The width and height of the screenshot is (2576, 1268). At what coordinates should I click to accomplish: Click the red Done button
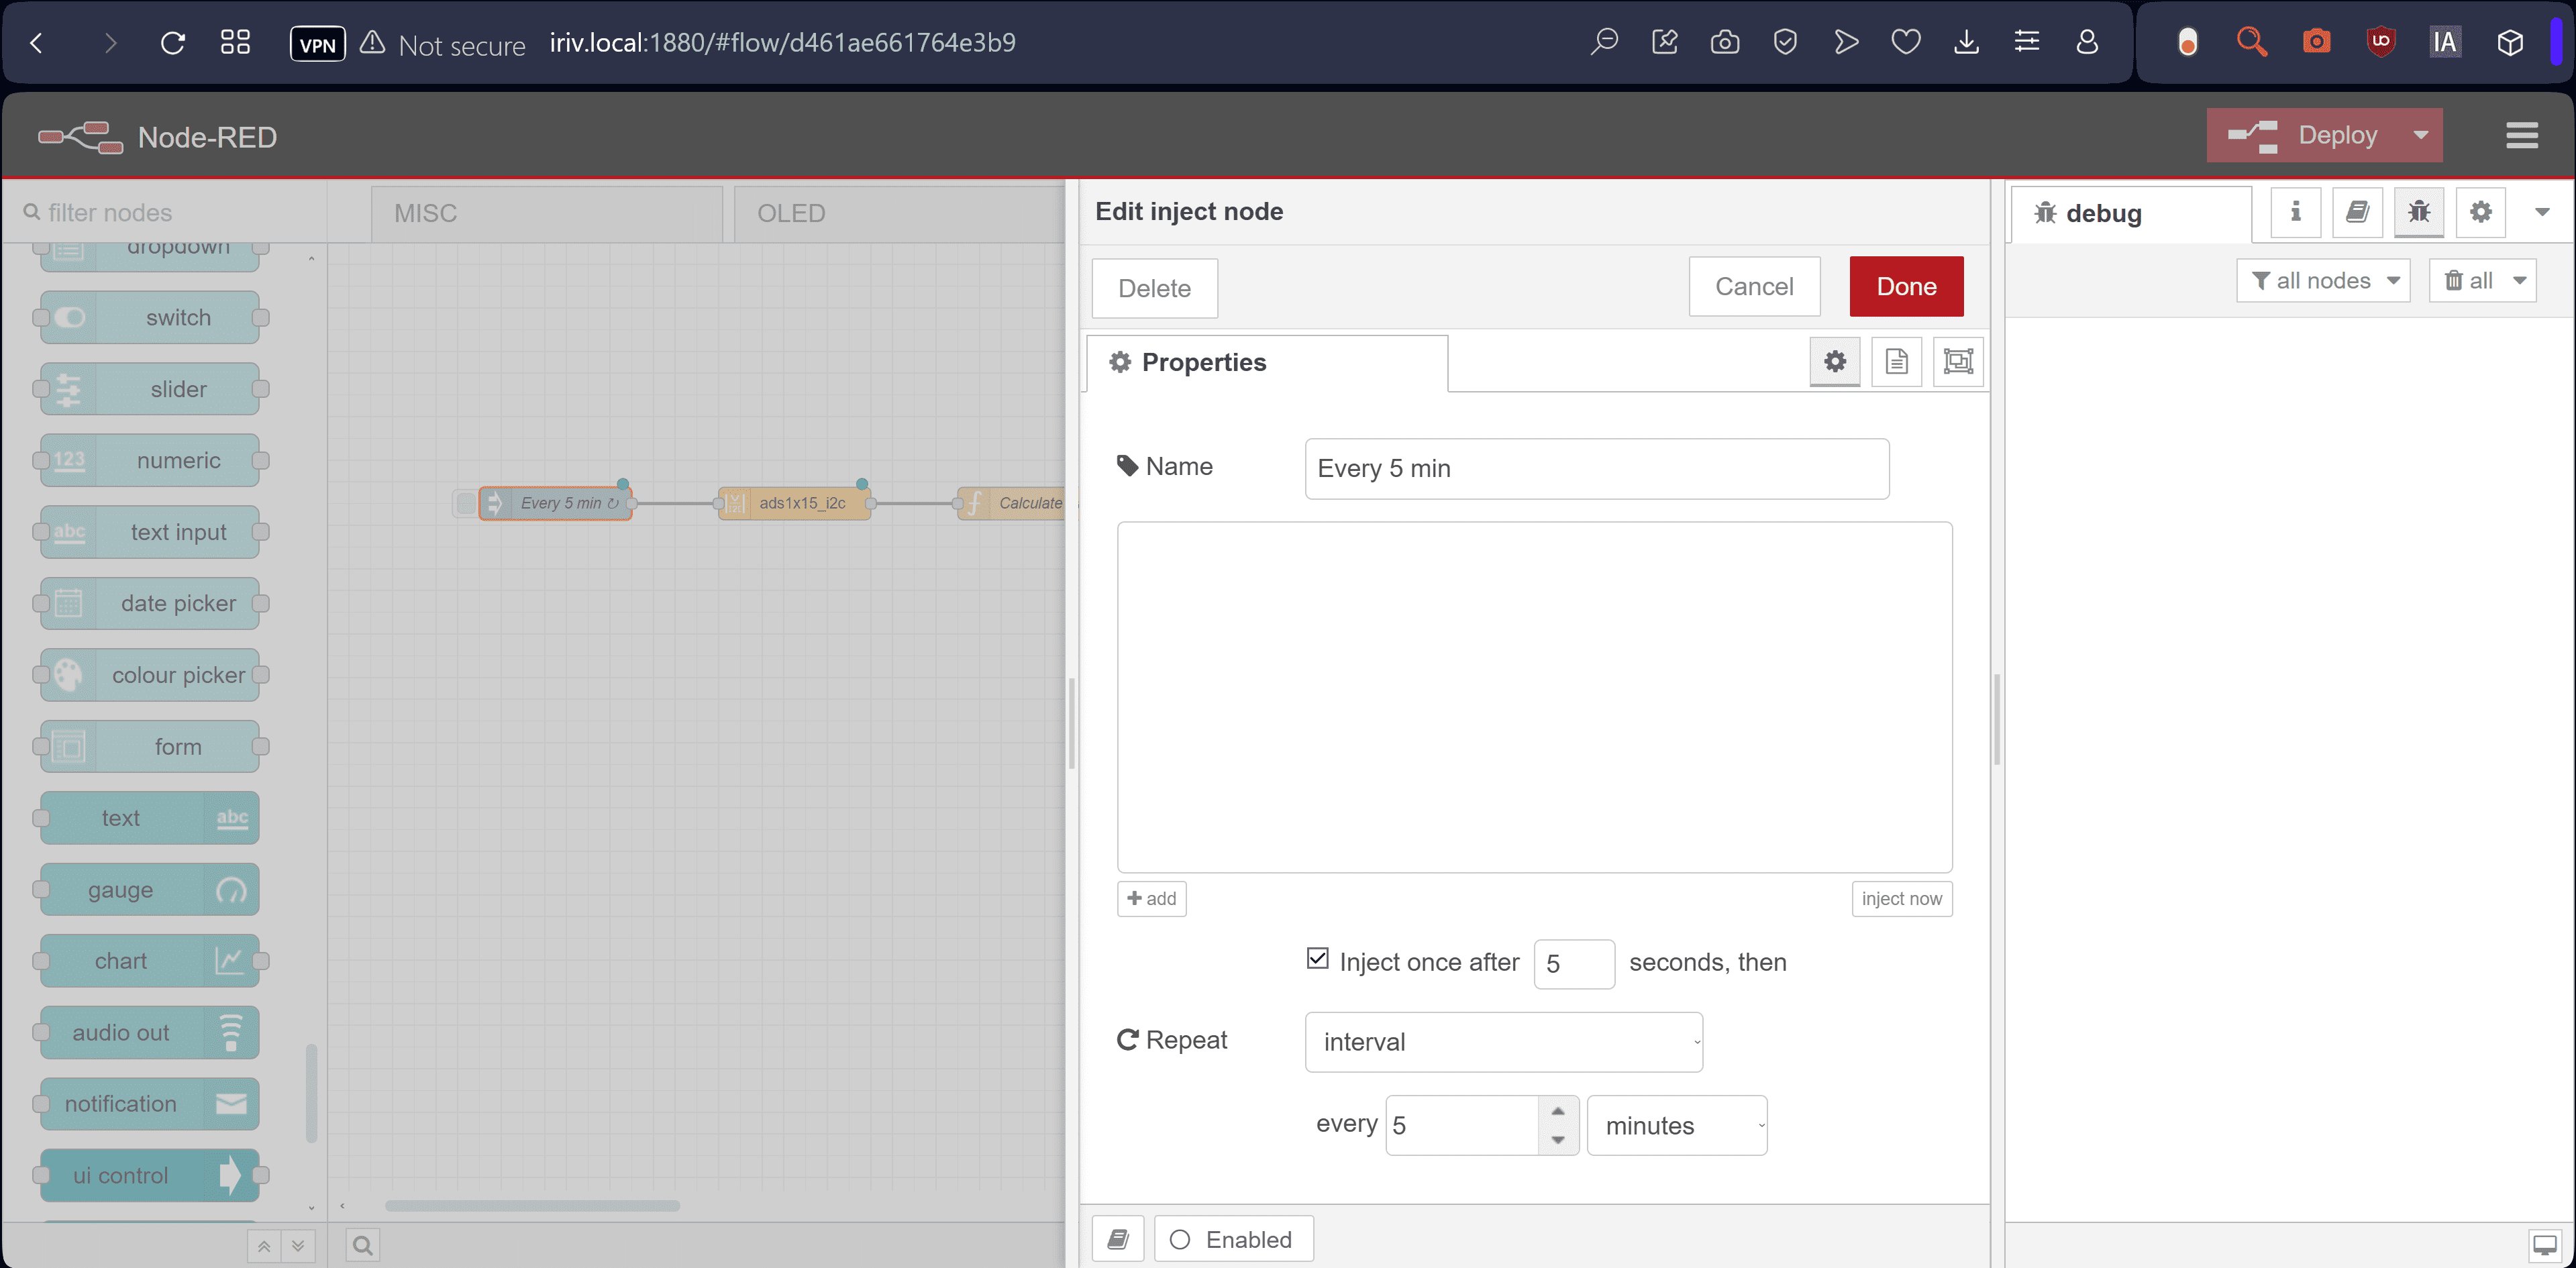(x=1905, y=287)
